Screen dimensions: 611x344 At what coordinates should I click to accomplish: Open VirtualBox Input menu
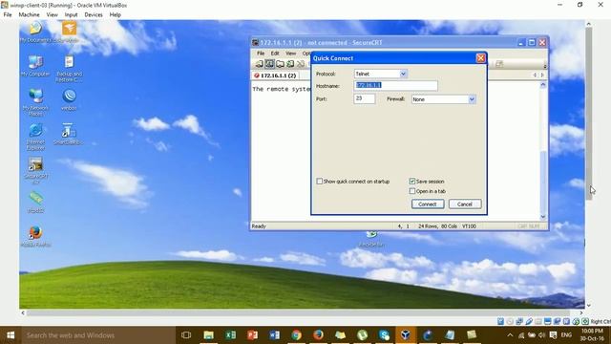pyautogui.click(x=71, y=14)
